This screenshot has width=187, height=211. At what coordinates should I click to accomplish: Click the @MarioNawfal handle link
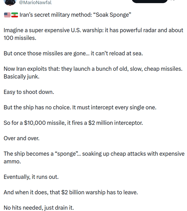click(36, 3)
